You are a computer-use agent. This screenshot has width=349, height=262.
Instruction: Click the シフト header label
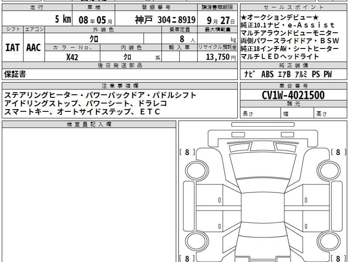pyautogui.click(x=13, y=29)
